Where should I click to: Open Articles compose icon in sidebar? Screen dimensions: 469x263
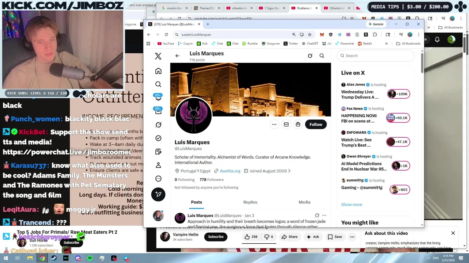click(x=158, y=152)
